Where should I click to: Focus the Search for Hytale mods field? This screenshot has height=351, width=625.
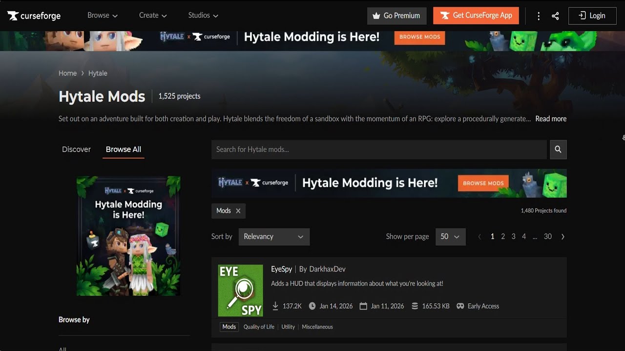379,150
